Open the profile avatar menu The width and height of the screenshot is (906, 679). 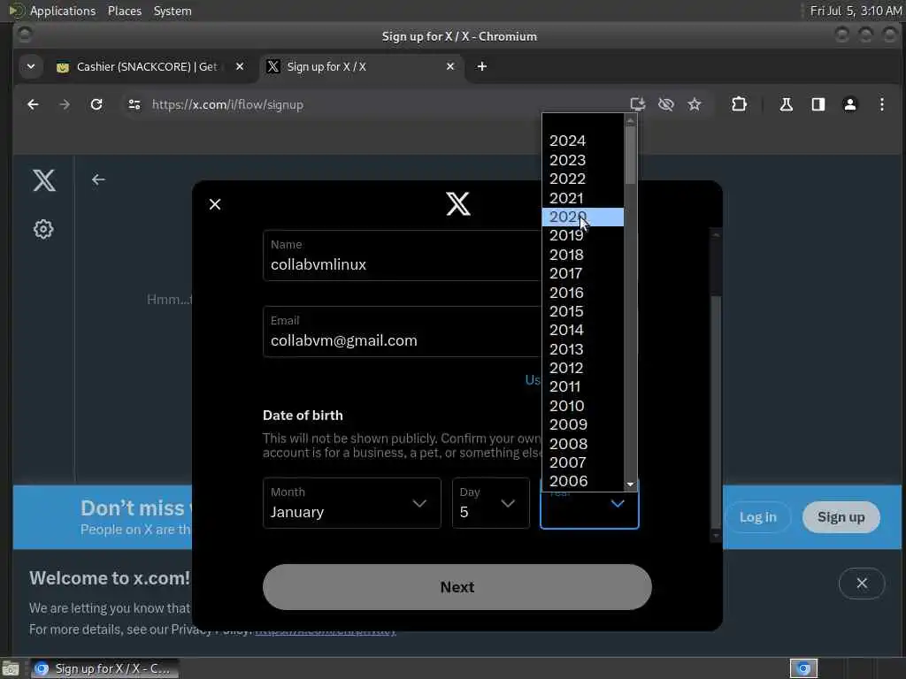coord(850,104)
